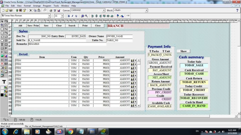Image resolution: width=241 pixels, height=135 pixels.
Task: Toggle Bold text formatting
Action: [x=69, y=16]
